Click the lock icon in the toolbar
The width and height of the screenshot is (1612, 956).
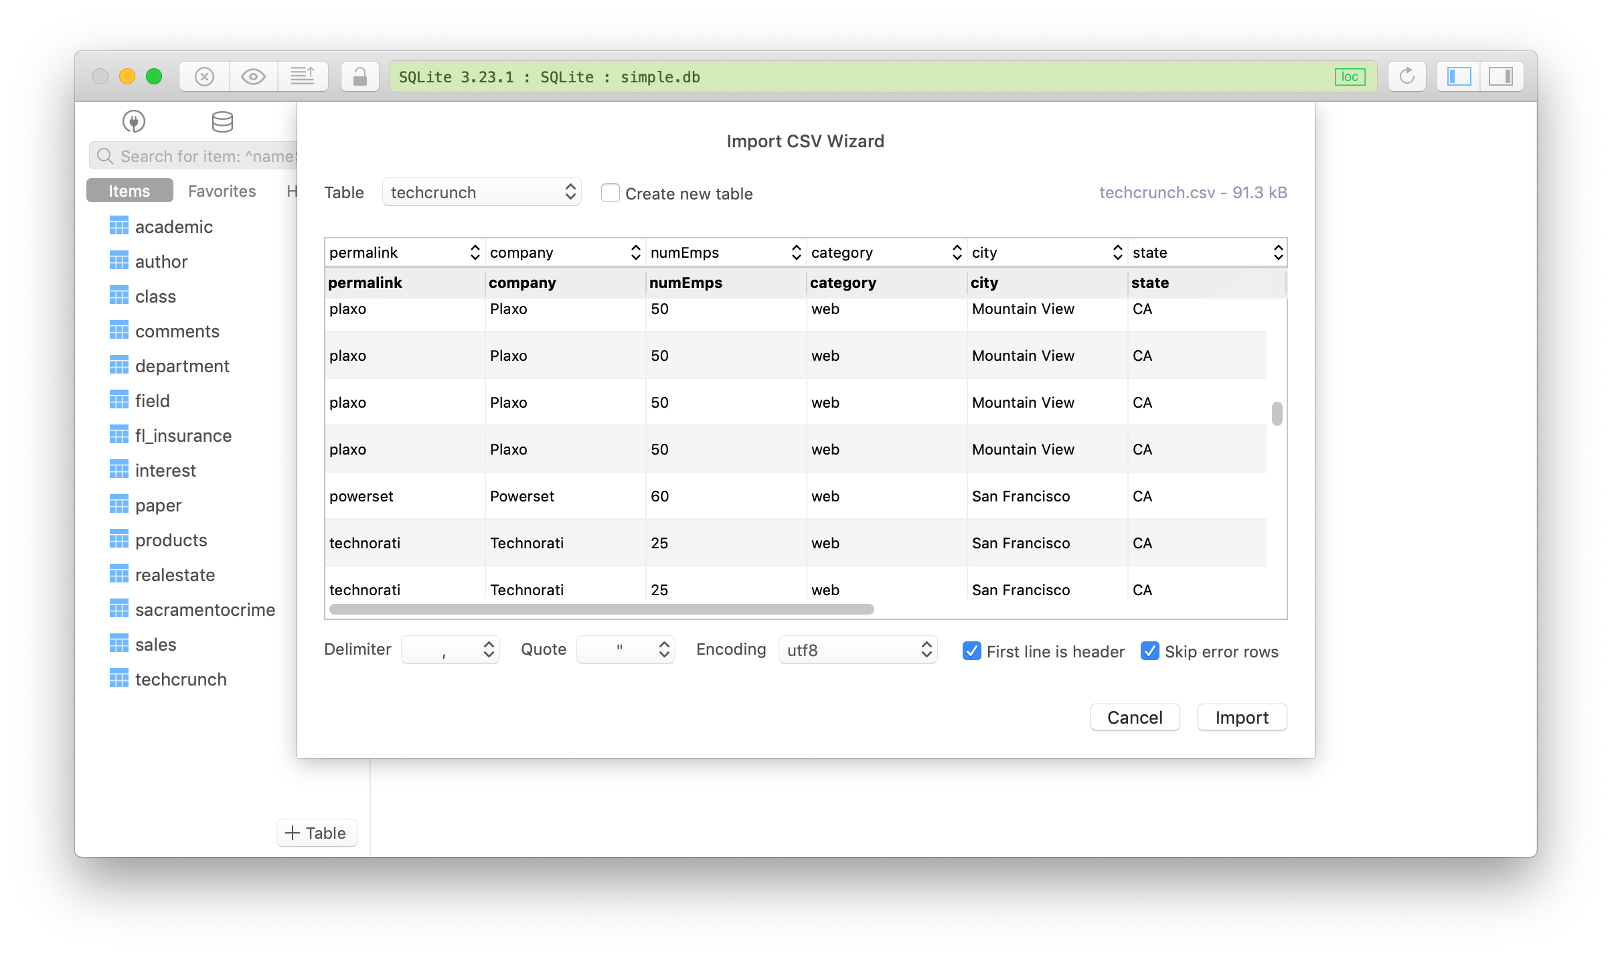[359, 76]
